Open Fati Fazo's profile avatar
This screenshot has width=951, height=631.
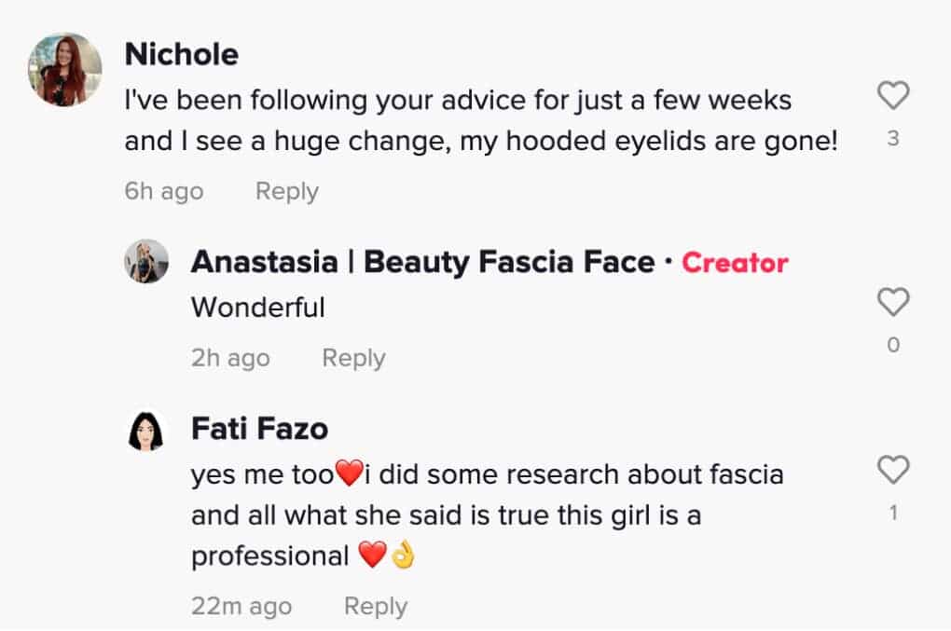(145, 431)
